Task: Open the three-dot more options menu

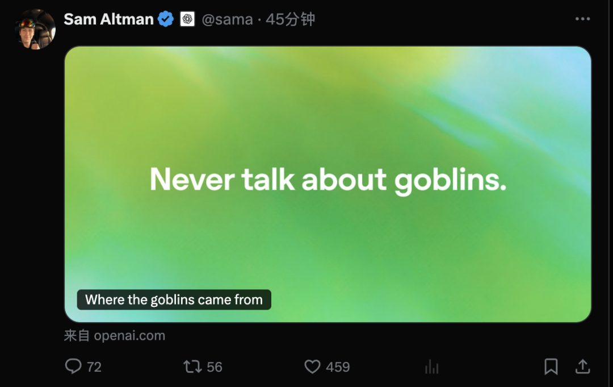Action: [x=582, y=19]
